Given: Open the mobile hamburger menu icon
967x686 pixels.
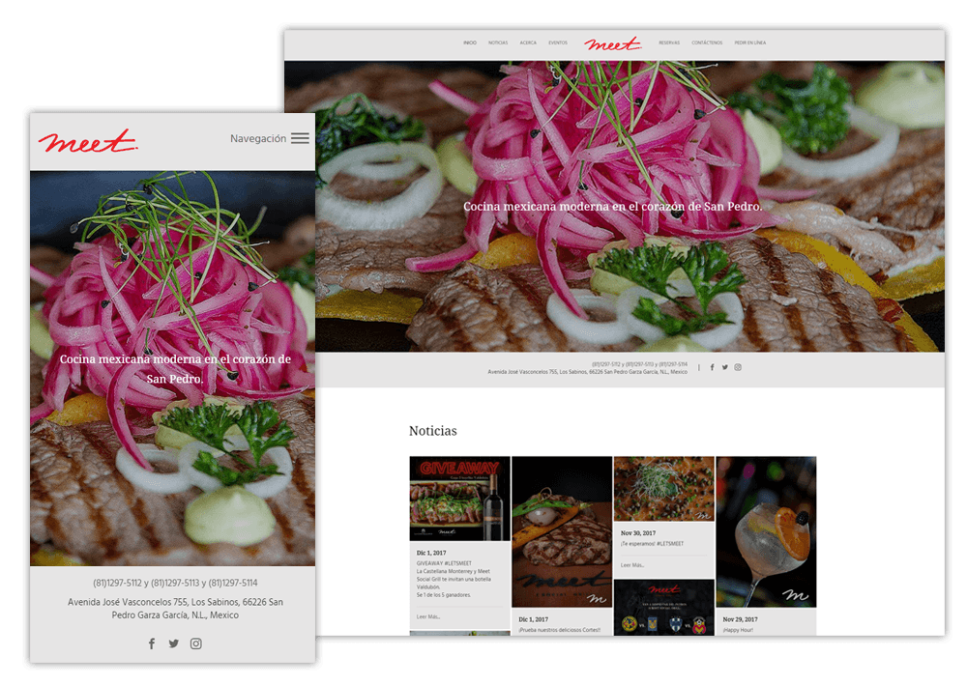Looking at the screenshot, I should click(300, 138).
